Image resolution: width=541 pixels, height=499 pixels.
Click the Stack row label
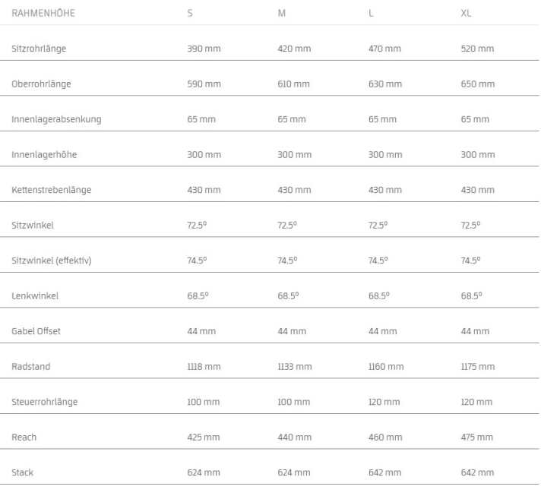pyautogui.click(x=23, y=472)
